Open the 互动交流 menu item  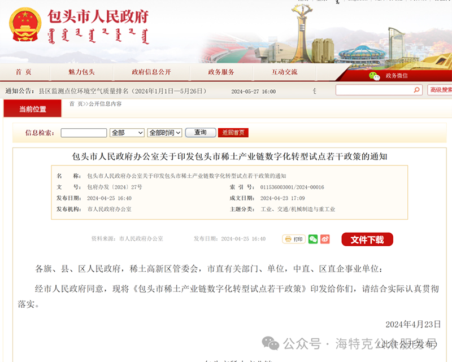(x=284, y=72)
